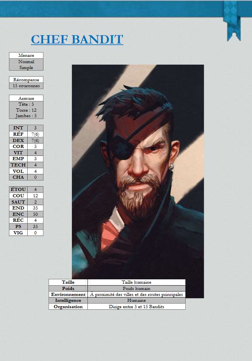Select the 'Simple' menace value
Image resolution: width=252 pixels, height=361 pixels.
click(x=26, y=67)
